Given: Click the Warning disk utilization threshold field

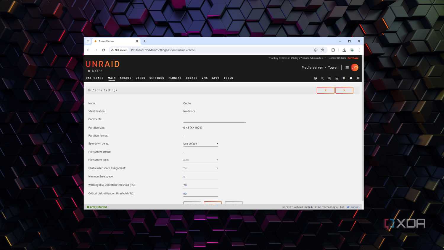Looking at the screenshot, I should [200, 185].
